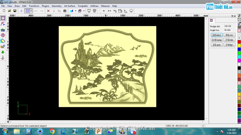This screenshot has height=135, width=241.
Task: Click the vertical scrollbar down arrow
Action: click(206, 119)
